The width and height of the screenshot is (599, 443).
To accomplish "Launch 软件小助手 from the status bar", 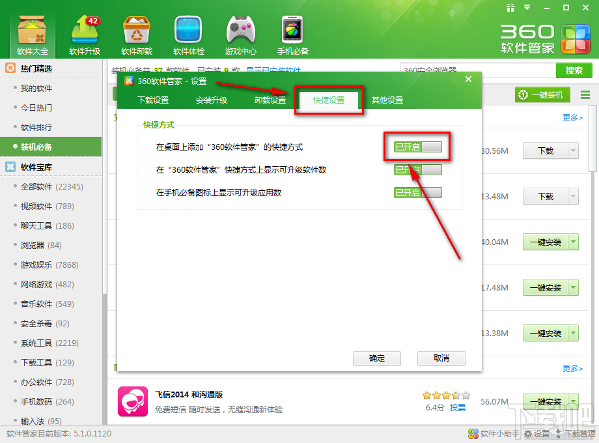I will coord(493,433).
